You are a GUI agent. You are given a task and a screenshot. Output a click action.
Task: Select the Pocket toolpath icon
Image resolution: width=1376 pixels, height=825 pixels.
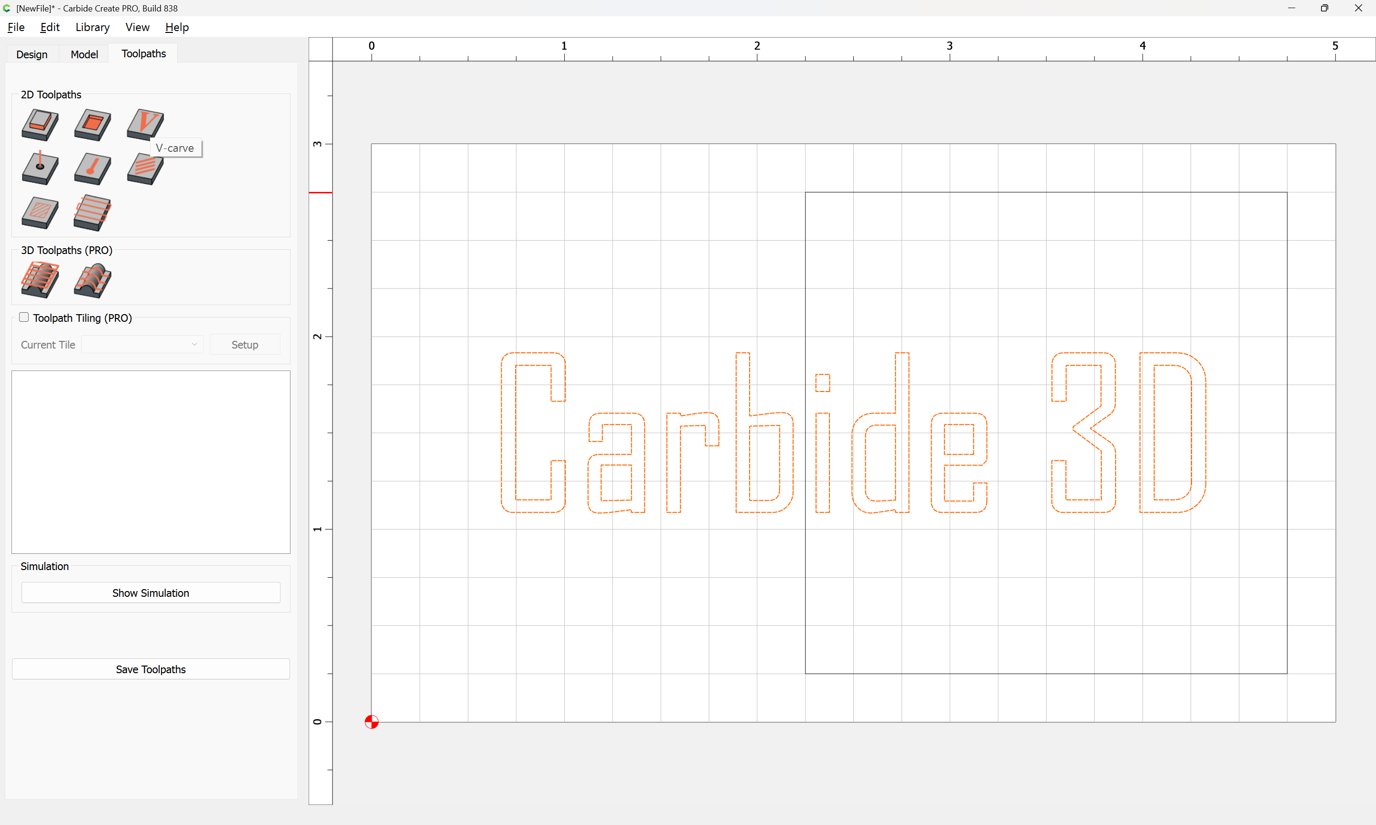[92, 125]
